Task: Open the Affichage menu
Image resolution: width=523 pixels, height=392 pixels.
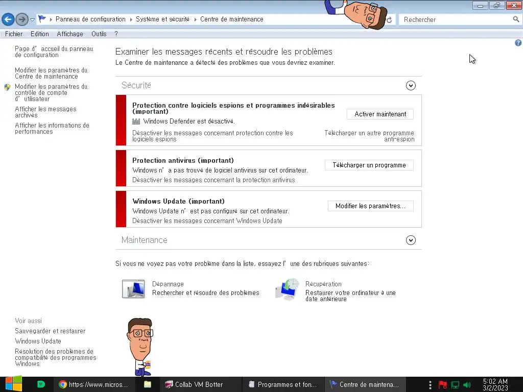Action: [x=70, y=34]
